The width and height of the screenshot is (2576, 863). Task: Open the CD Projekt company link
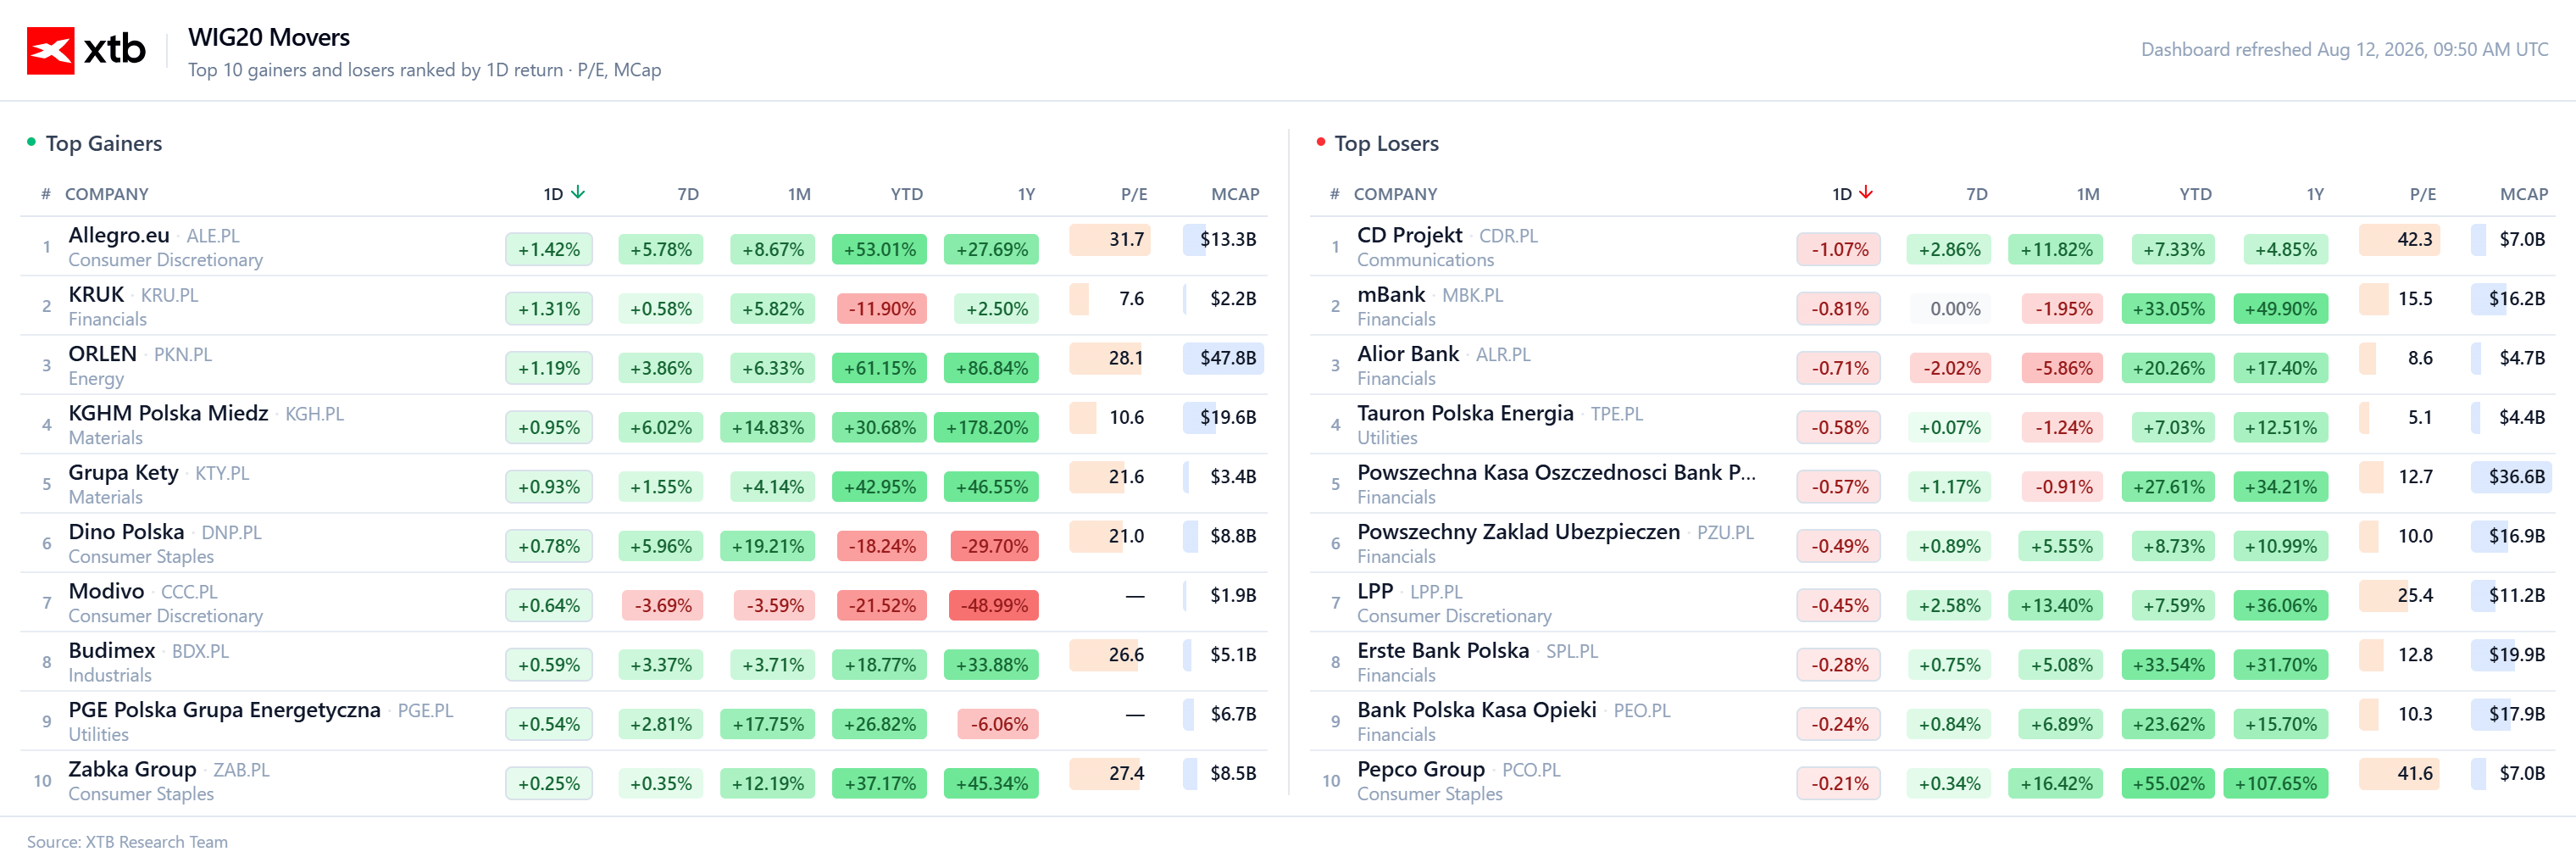[1409, 235]
